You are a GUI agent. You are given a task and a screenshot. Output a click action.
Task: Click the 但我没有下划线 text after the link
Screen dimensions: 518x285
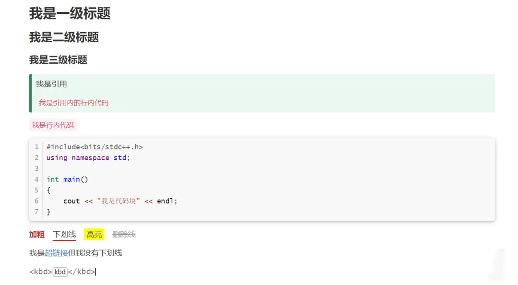[95, 253]
